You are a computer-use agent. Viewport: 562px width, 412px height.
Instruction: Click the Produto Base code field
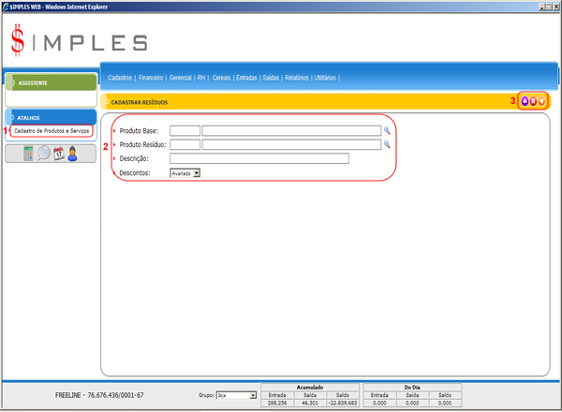[x=185, y=131]
